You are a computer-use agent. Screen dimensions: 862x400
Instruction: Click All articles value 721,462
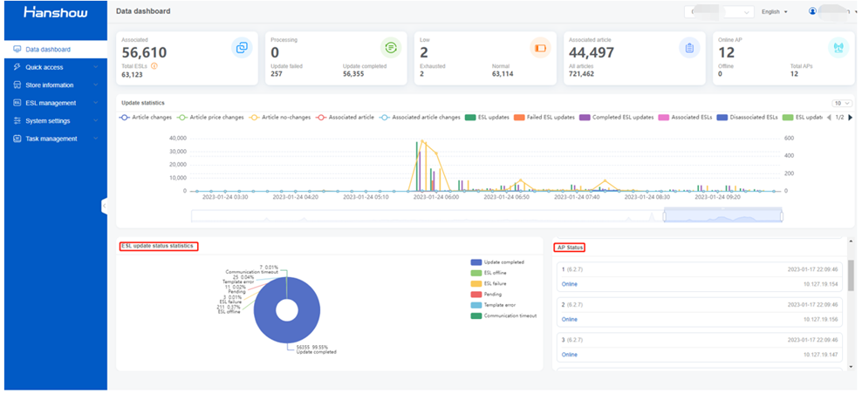581,73
